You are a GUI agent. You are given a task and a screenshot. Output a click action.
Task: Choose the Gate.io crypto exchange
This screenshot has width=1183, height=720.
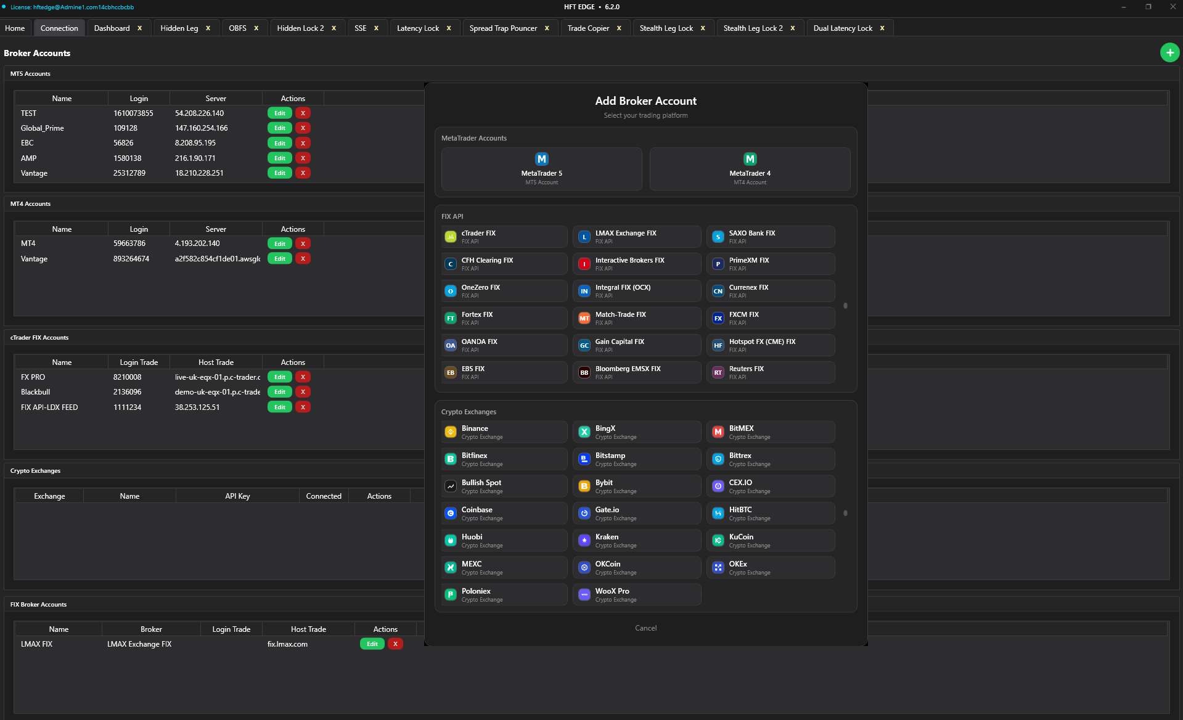coord(637,513)
